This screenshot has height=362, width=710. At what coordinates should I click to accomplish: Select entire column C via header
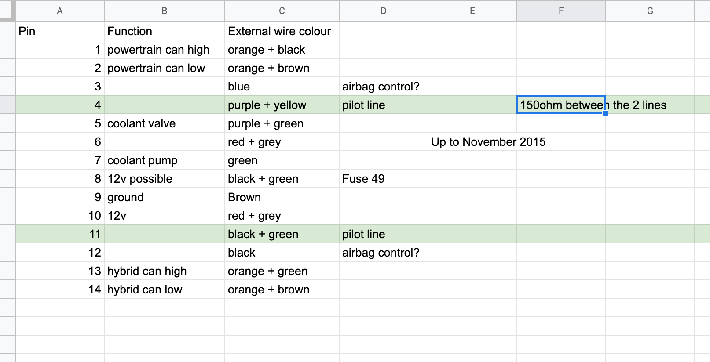click(282, 11)
